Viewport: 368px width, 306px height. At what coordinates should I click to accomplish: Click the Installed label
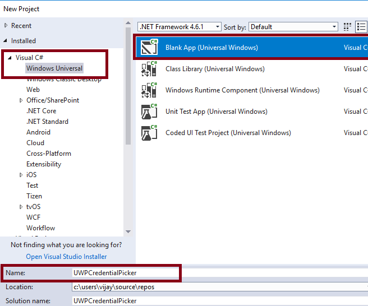pos(24,41)
